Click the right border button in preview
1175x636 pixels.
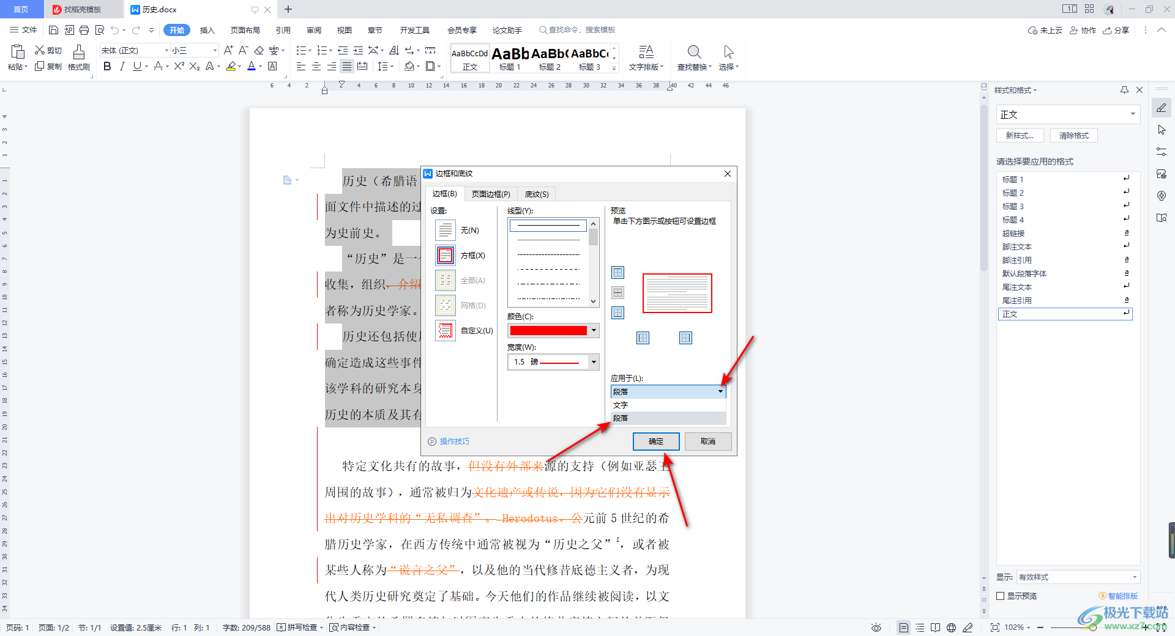685,338
